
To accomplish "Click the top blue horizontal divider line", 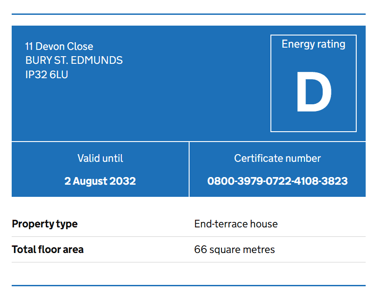I will (189, 14).
